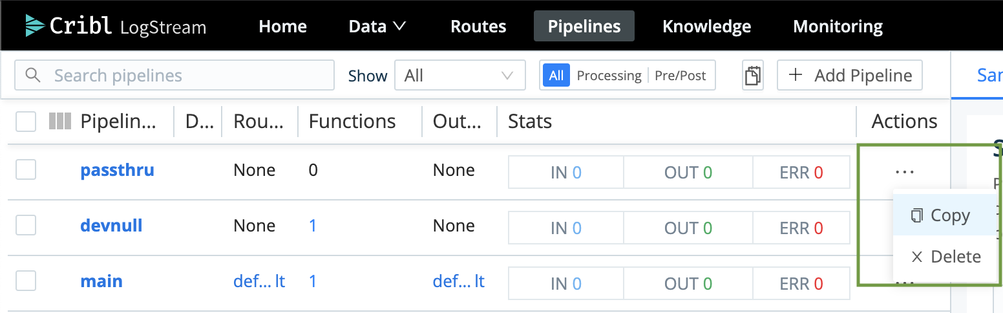1003x313 pixels.
Task: Click the search magnifier icon
Action: 33,76
